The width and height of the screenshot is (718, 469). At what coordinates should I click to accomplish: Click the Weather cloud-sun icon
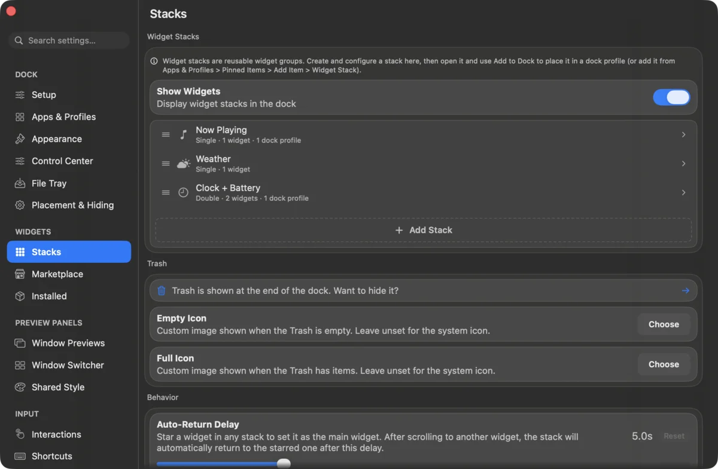pyautogui.click(x=184, y=164)
